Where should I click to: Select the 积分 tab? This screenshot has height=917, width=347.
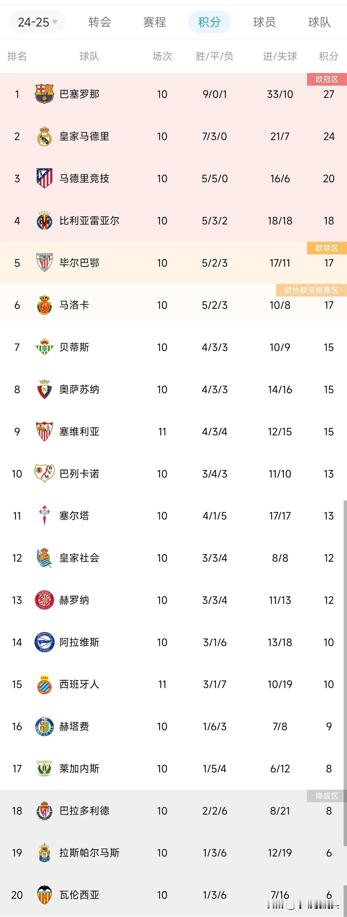tap(209, 22)
